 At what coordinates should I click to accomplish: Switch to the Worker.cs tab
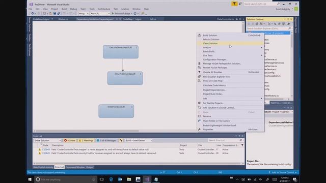point(63,19)
